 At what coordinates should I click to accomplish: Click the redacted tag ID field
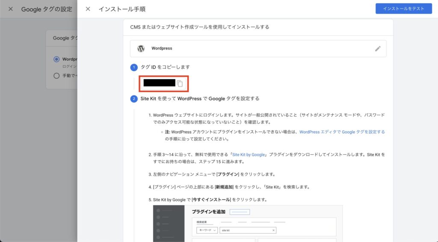[x=159, y=83]
